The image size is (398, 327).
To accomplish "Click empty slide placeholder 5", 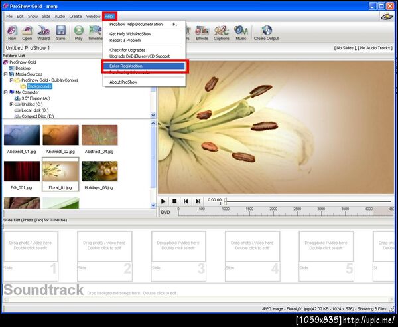I will pyautogui.click(x=326, y=256).
